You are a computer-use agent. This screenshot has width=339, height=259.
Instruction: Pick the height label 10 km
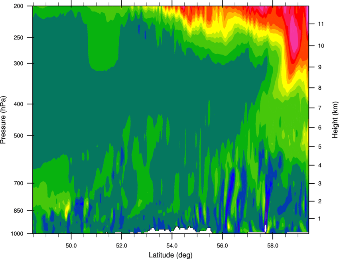coord(321,46)
